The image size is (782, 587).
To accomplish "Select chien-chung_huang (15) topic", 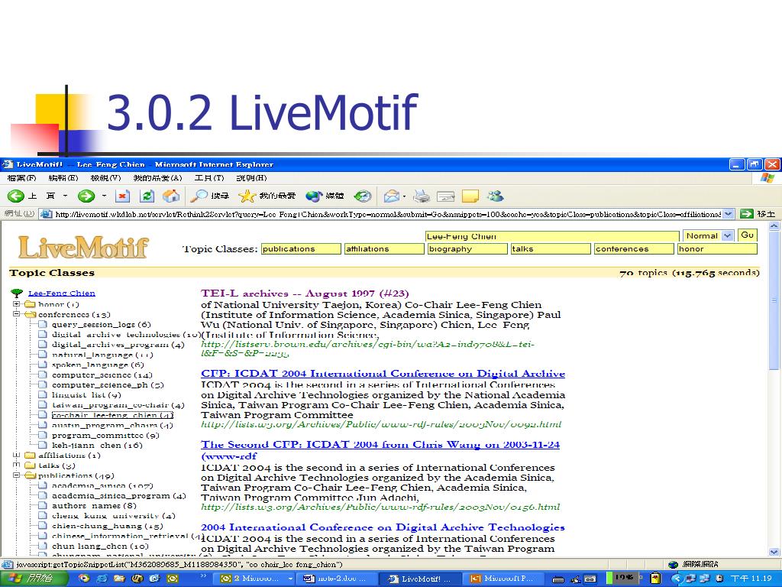I will [x=107, y=526].
